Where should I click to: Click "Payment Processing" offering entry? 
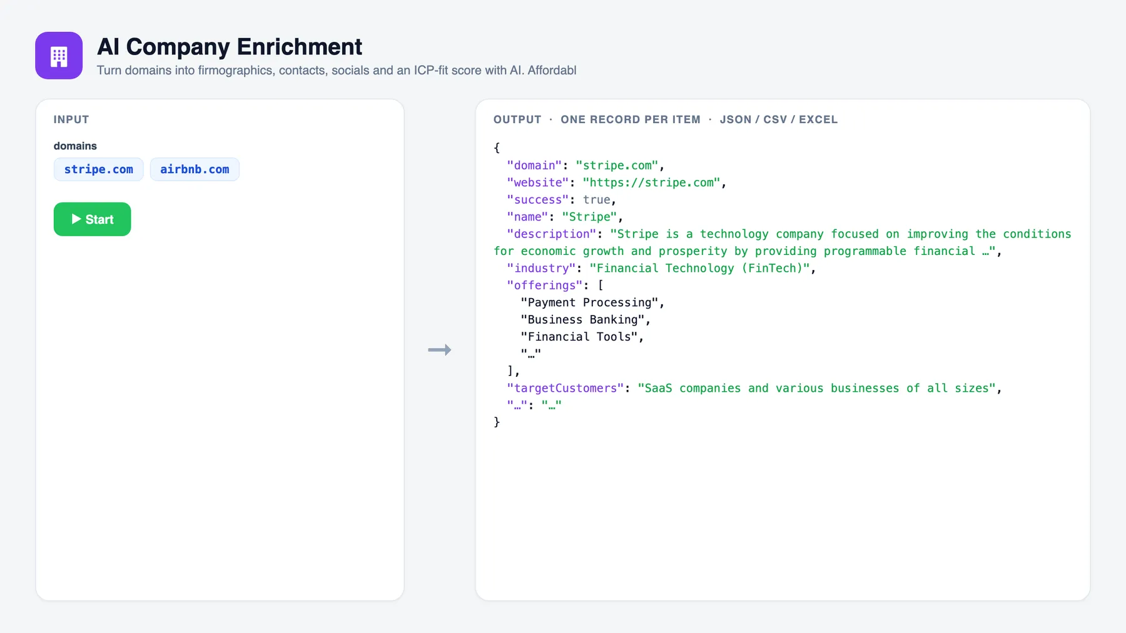589,302
